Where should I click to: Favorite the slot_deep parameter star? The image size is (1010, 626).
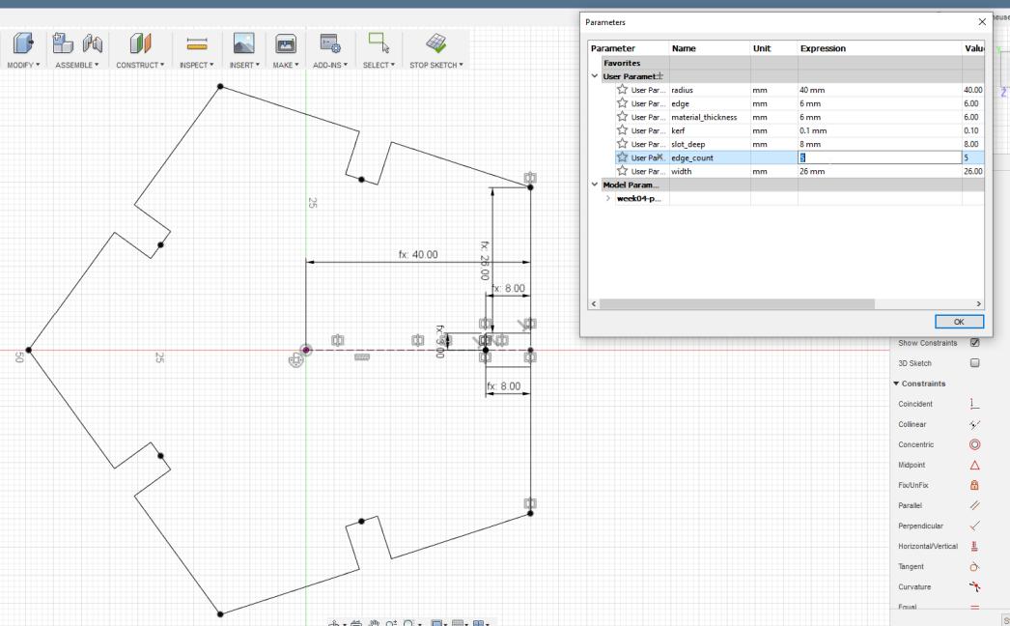coord(622,144)
